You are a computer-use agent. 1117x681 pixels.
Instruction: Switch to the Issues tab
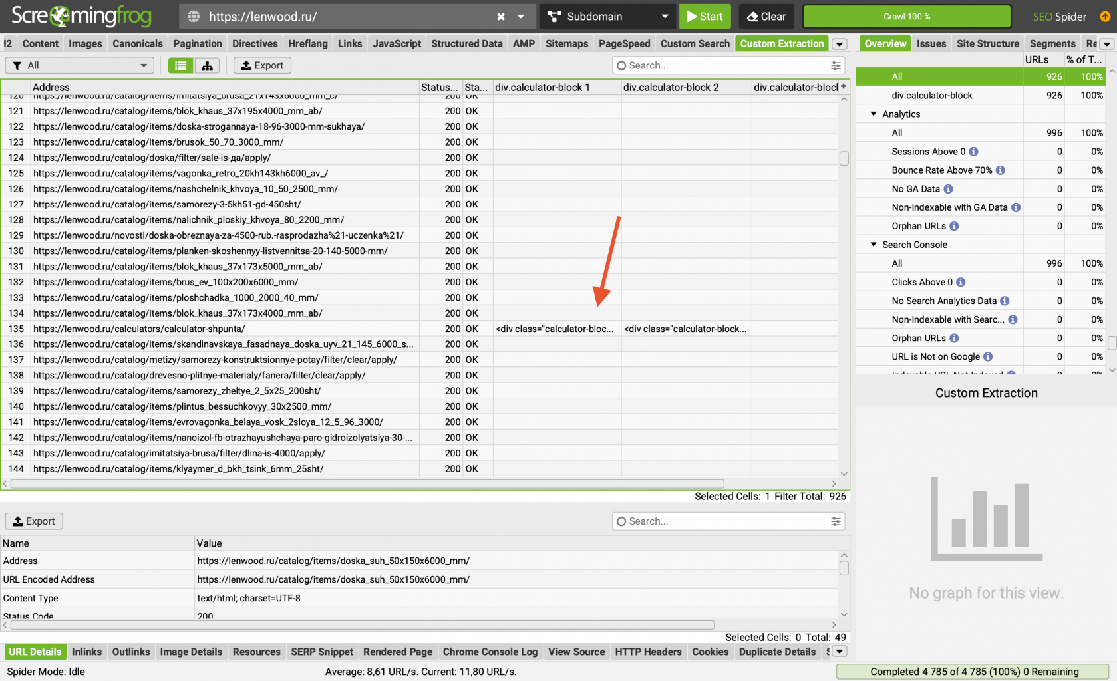931,43
